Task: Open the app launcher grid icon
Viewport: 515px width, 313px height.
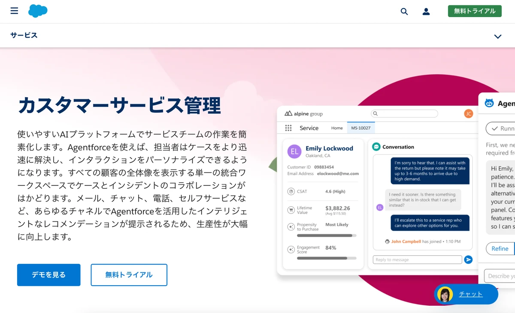Action: [288, 128]
